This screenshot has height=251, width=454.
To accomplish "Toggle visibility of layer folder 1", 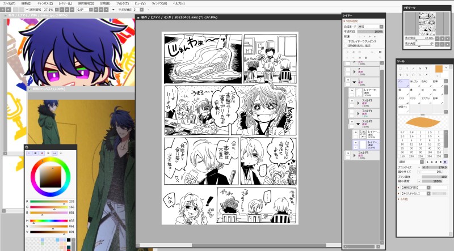I will click(348, 80).
